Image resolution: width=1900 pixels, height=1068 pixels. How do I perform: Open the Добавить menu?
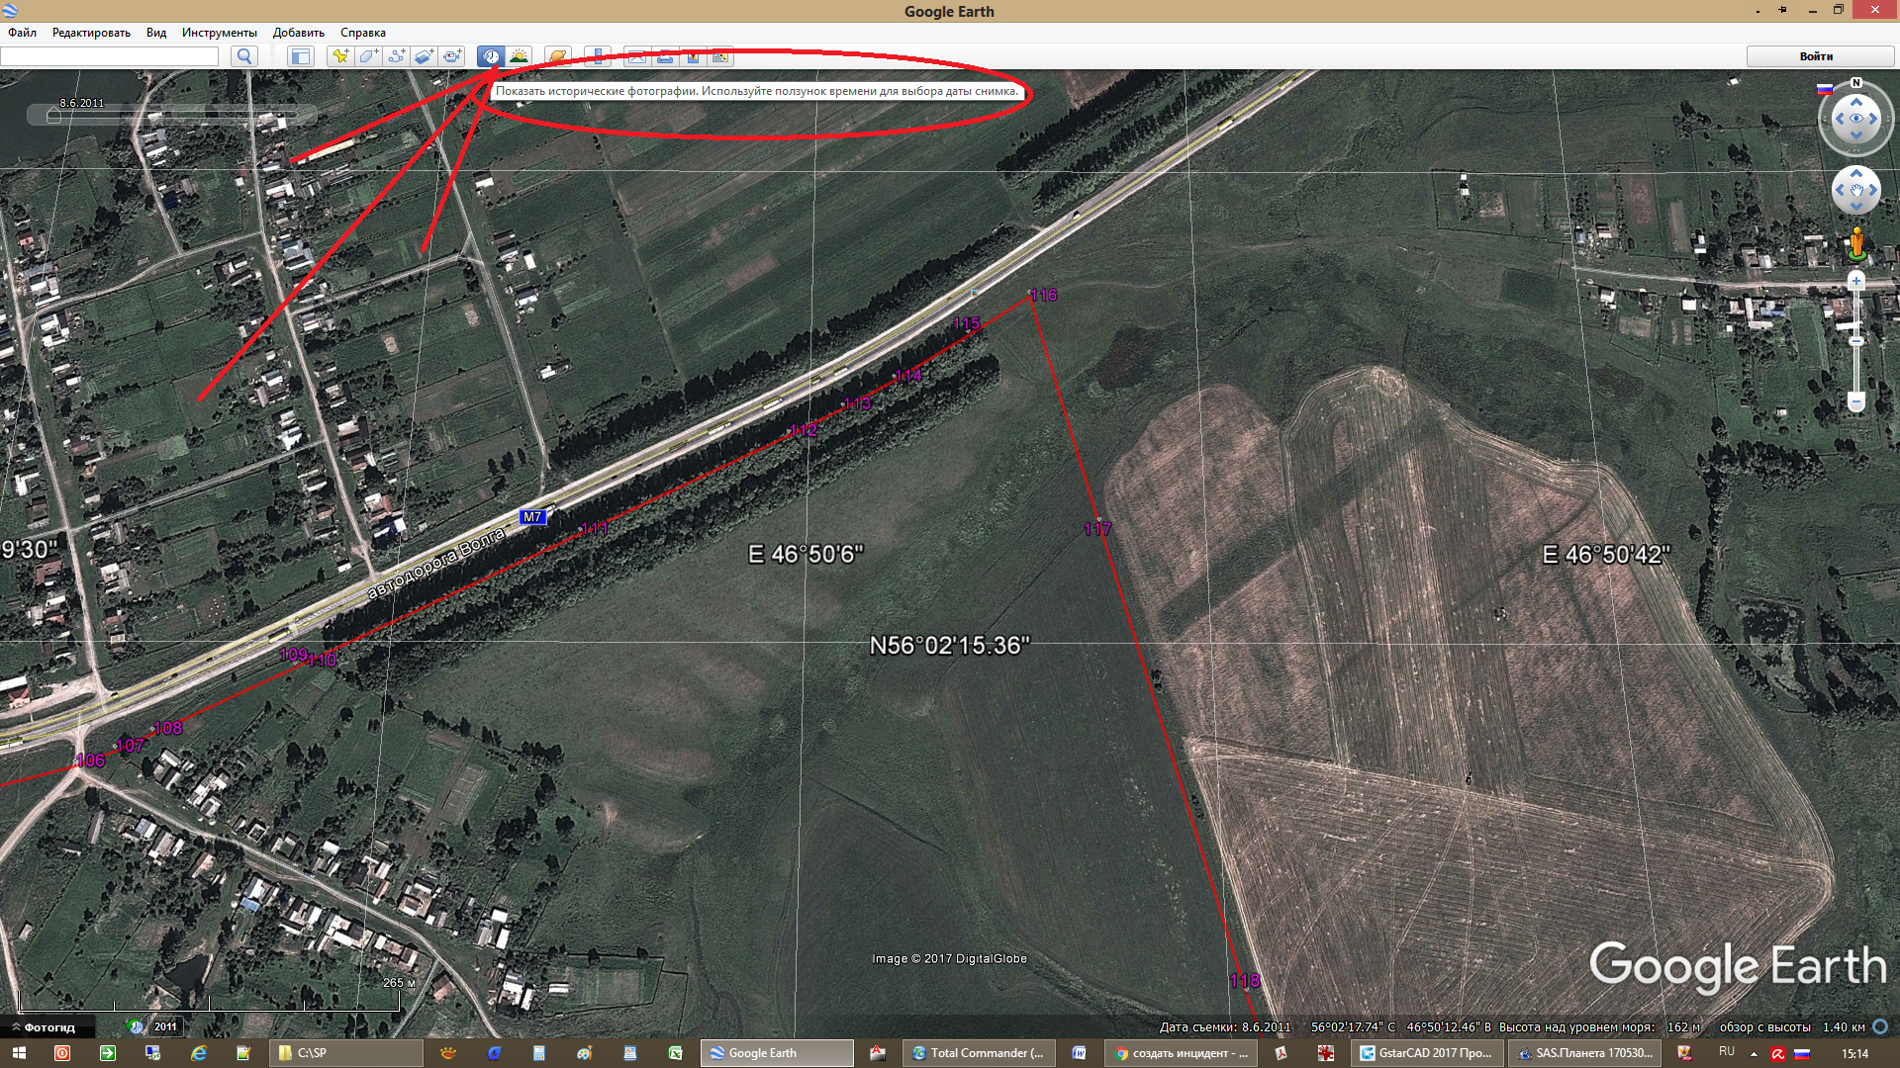click(x=298, y=33)
